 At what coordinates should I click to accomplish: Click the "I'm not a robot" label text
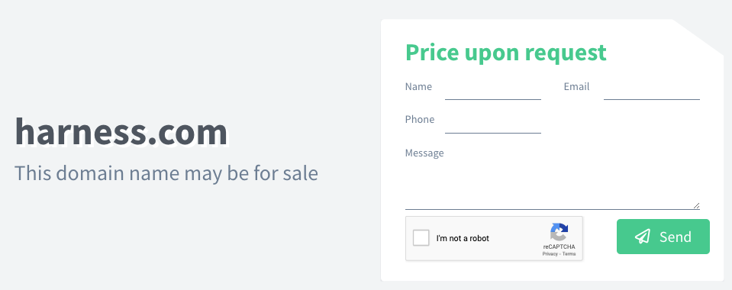[x=463, y=238]
